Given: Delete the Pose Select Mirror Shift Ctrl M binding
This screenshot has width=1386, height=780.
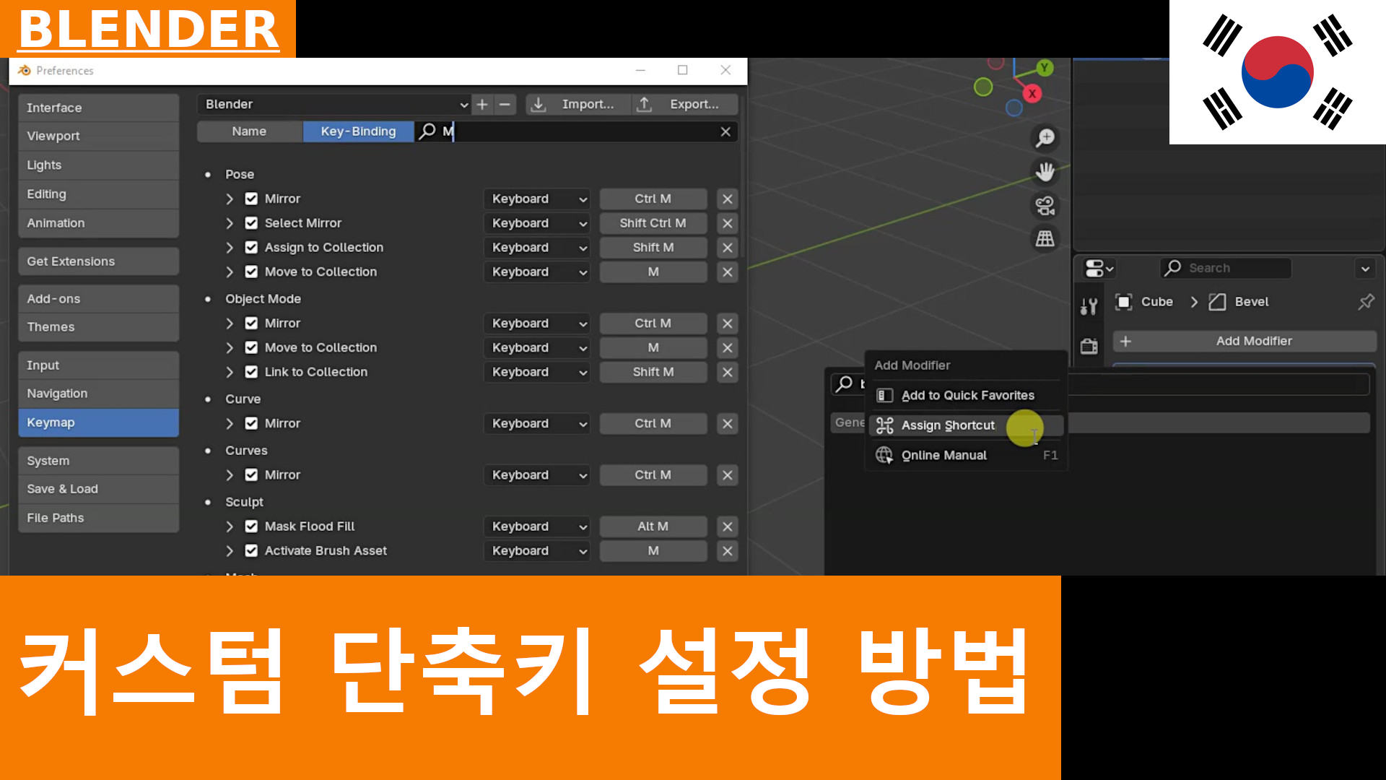Looking at the screenshot, I should 728,224.
